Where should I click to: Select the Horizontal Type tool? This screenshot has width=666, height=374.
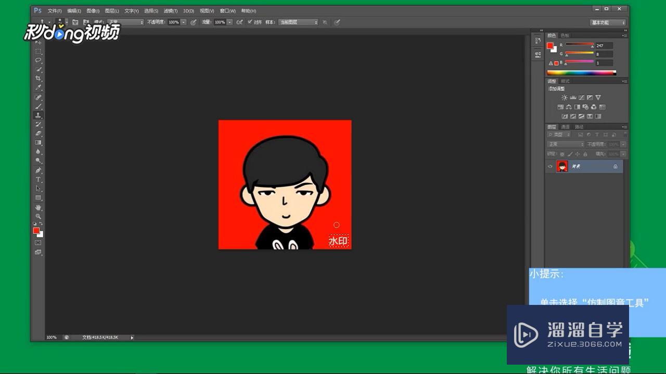point(38,179)
